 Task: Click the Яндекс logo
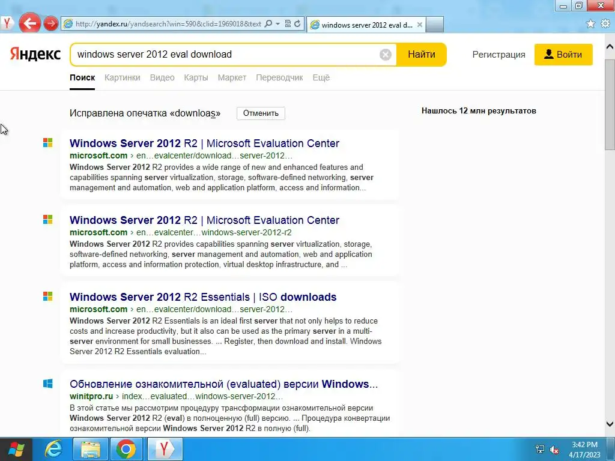point(35,54)
